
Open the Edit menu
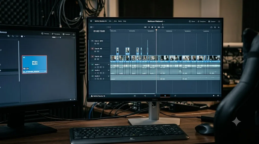click(110, 21)
